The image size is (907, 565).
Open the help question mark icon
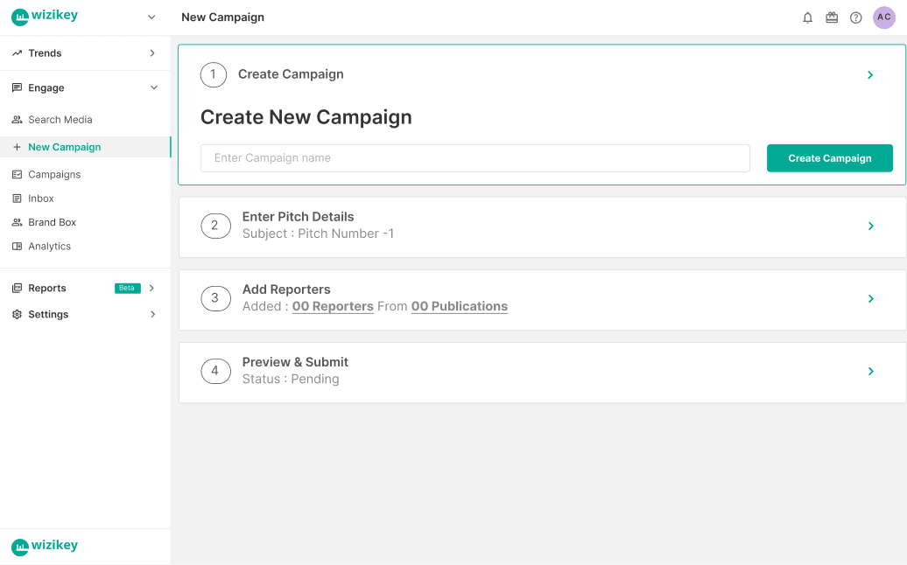click(856, 17)
